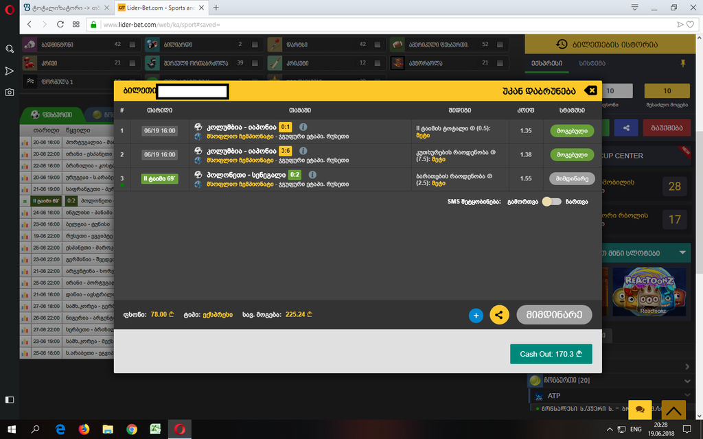Click the blue share button in bet slip
Screen dimensions: 703x439
point(626,128)
